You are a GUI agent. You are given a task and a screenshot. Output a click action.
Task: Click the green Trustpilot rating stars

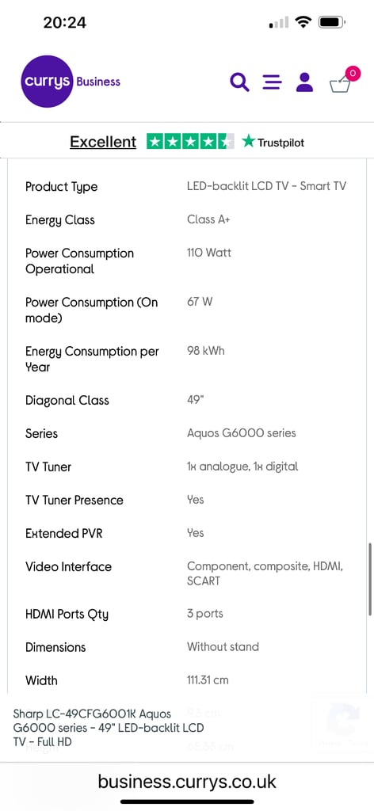pyautogui.click(x=190, y=141)
